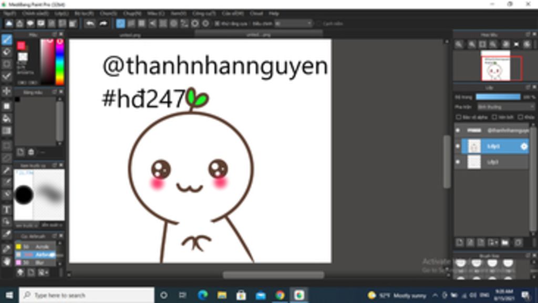Hide the selected blue layer via eye toggle
Screen dimensions: 538x303
[x=458, y=146]
